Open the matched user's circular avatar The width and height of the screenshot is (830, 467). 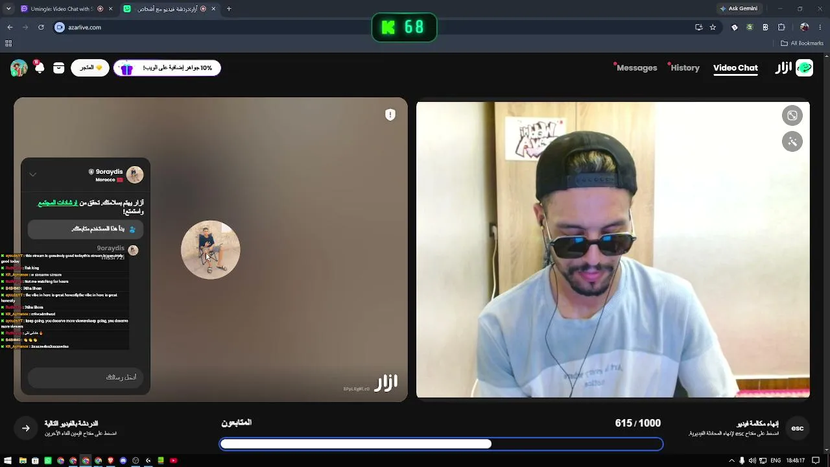point(210,250)
